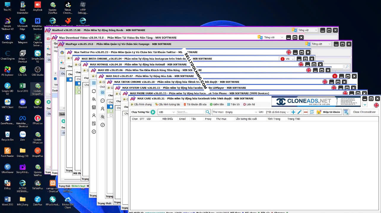The width and height of the screenshot is (381, 213).
Task: Open Cấu hình tương tác menu
Action: pyautogui.click(x=167, y=104)
